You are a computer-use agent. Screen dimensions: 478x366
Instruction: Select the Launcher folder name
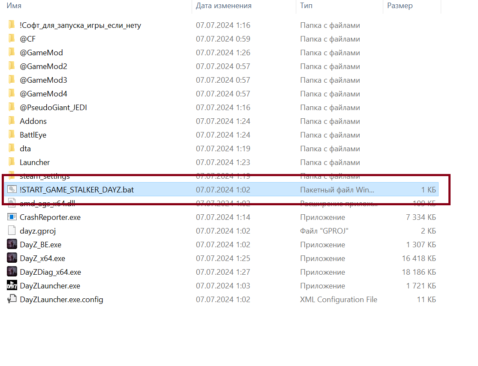(x=35, y=162)
